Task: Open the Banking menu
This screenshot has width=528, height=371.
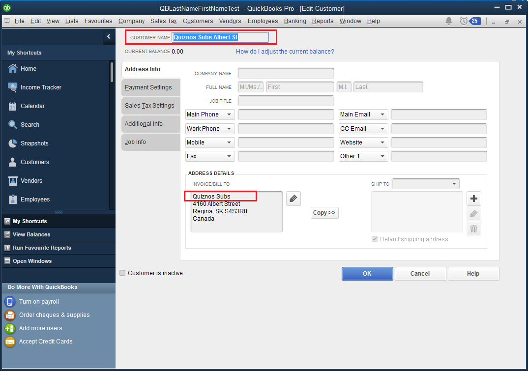Action: pos(295,21)
